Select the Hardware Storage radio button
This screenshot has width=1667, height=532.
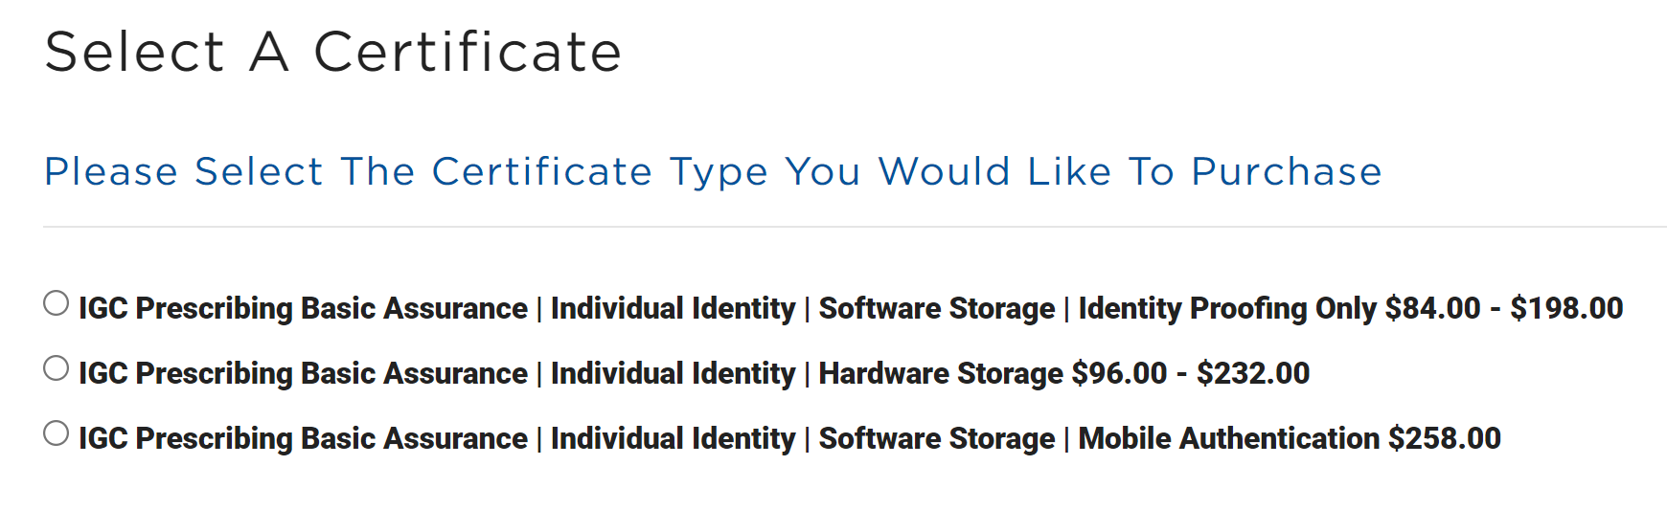pos(57,368)
